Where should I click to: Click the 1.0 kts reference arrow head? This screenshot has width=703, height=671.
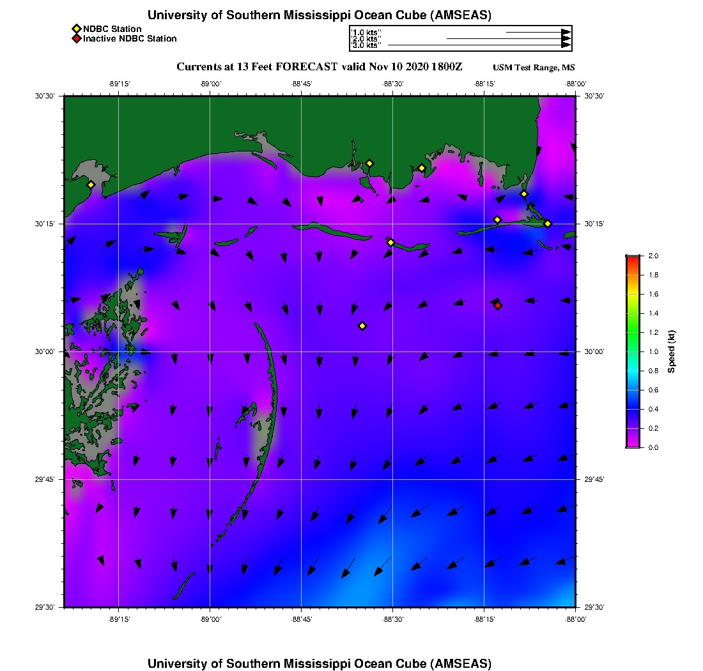(566, 33)
